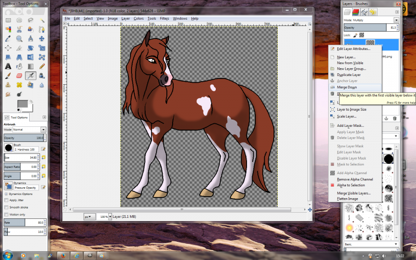Open the Filters menu
This screenshot has height=260, width=416.
point(164,18)
